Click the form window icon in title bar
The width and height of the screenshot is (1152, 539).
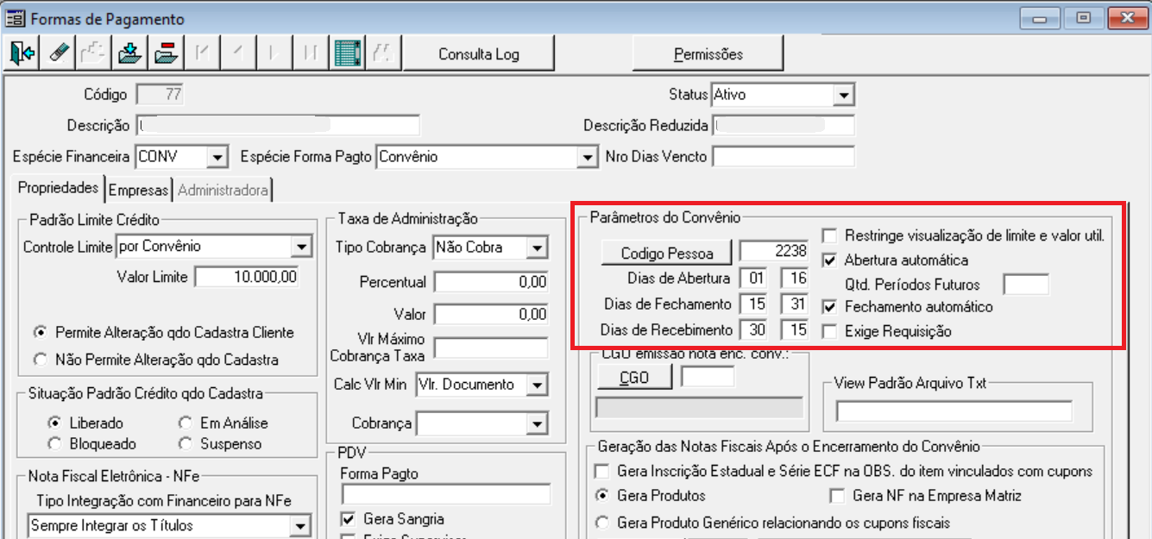pyautogui.click(x=16, y=19)
